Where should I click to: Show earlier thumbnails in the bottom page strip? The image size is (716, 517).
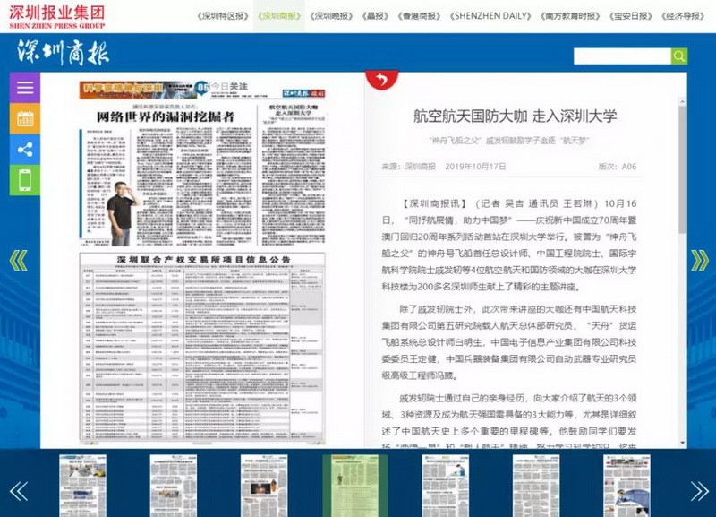click(x=19, y=491)
